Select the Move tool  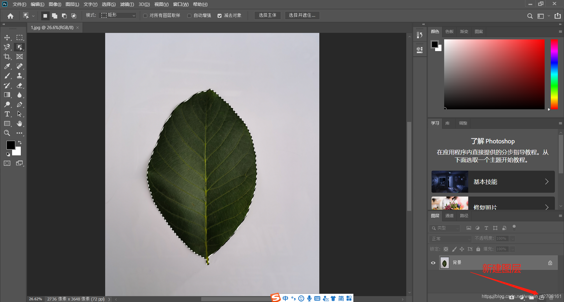coord(7,38)
